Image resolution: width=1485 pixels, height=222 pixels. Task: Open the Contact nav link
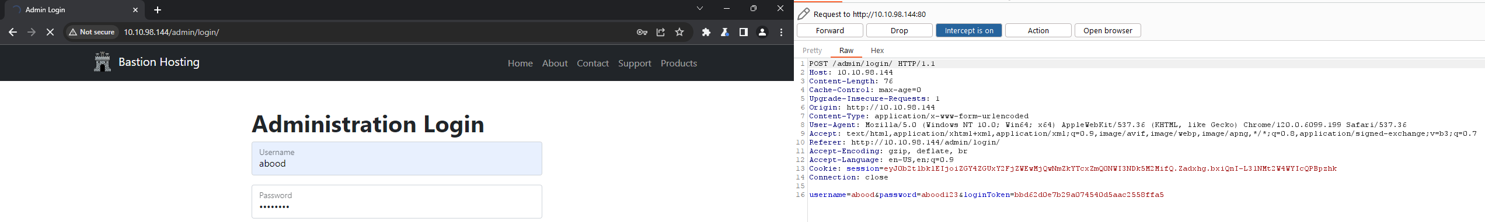(x=592, y=63)
